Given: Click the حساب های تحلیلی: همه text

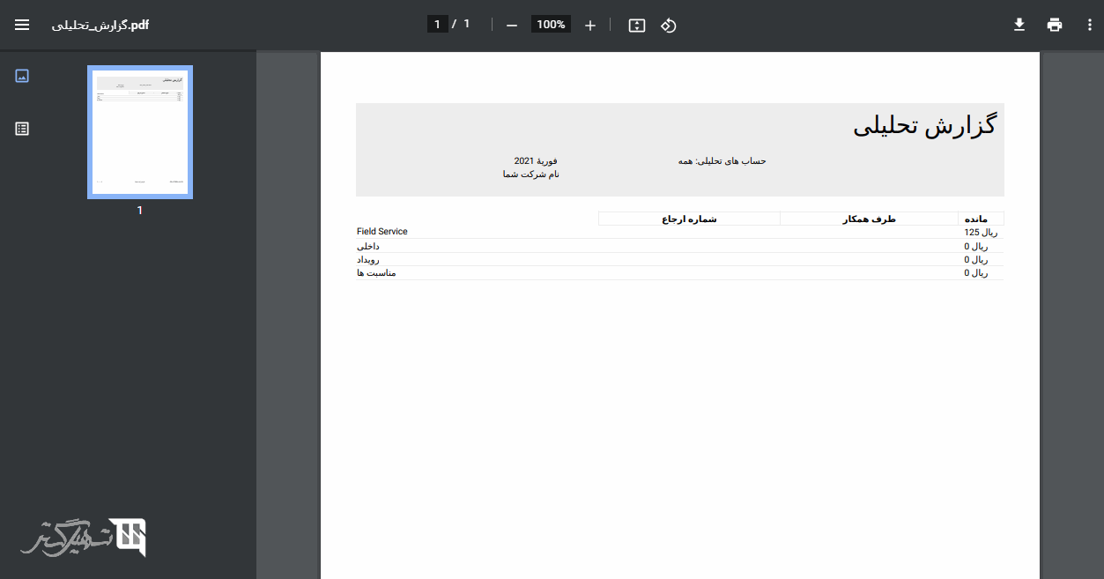Looking at the screenshot, I should [722, 161].
